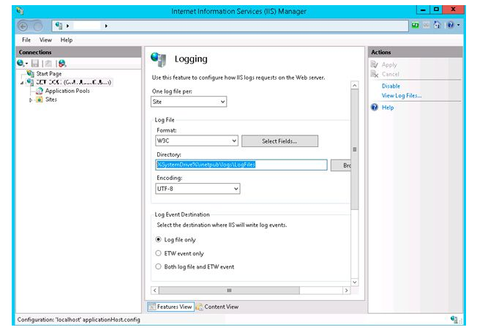Viewport: 488px width, 330px height.
Task: Open the address bar second breadcrumb arrow
Action: (106, 26)
